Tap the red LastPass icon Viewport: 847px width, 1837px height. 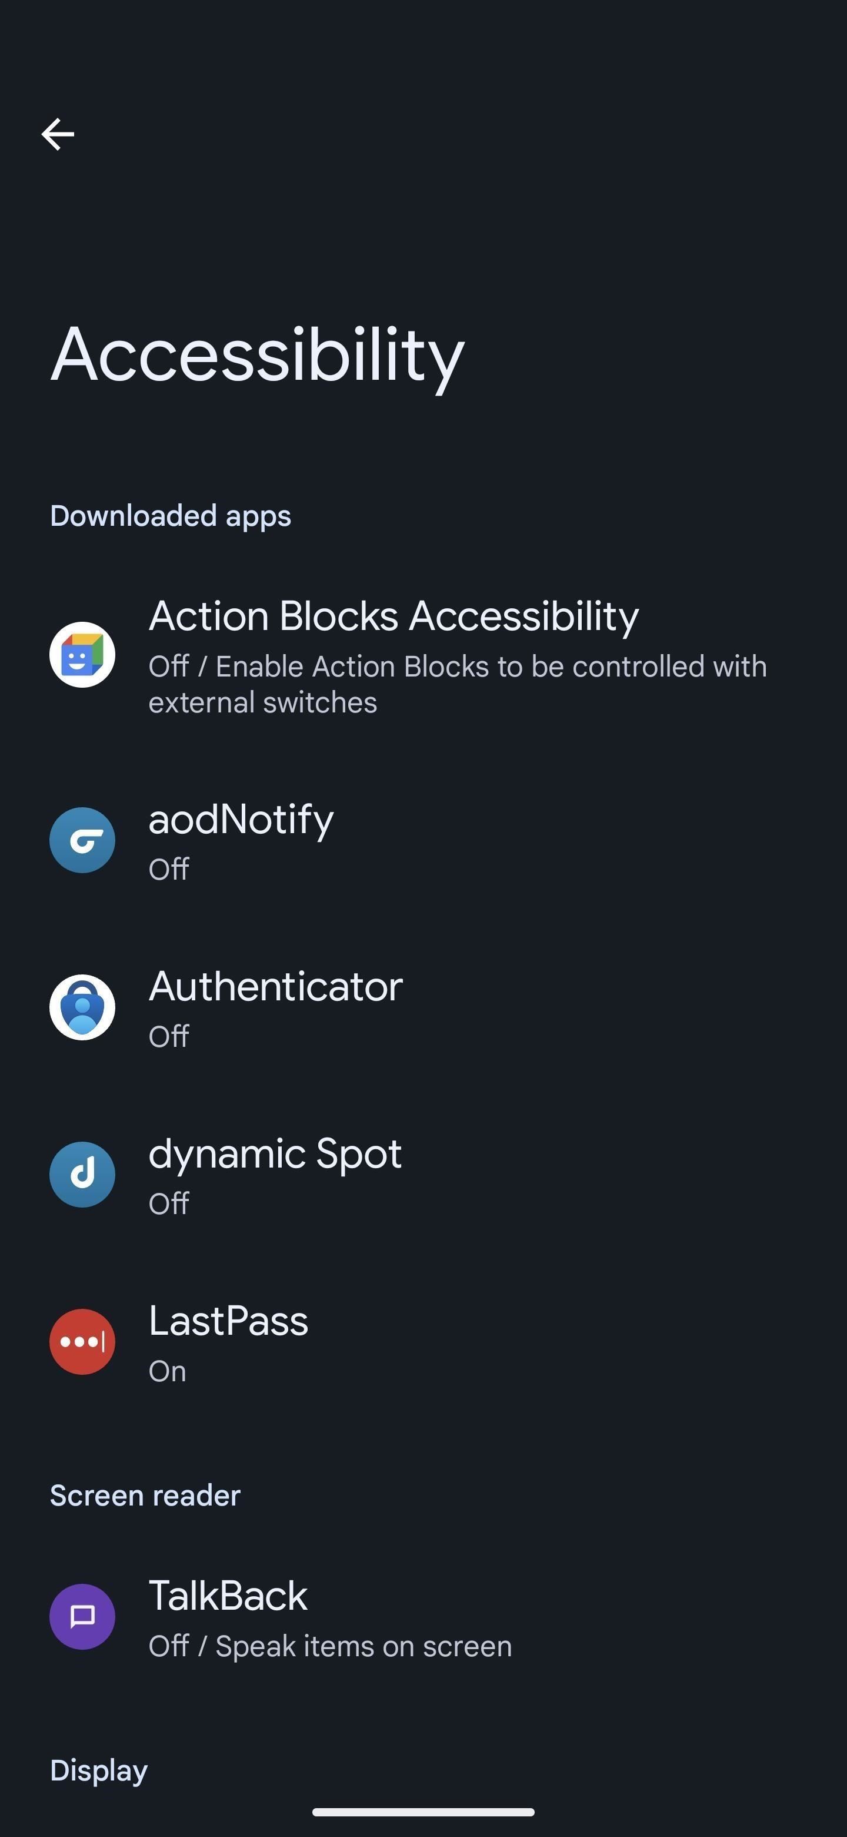(x=82, y=1341)
